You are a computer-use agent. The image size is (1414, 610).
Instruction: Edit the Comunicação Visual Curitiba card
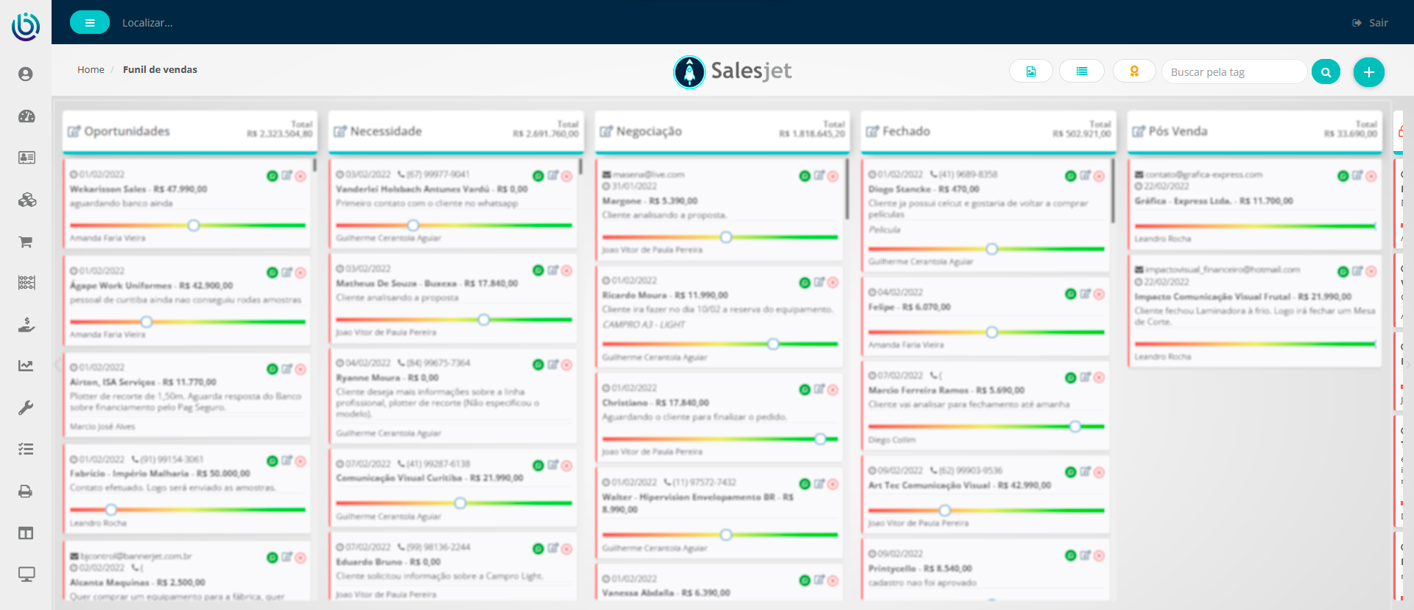click(552, 465)
